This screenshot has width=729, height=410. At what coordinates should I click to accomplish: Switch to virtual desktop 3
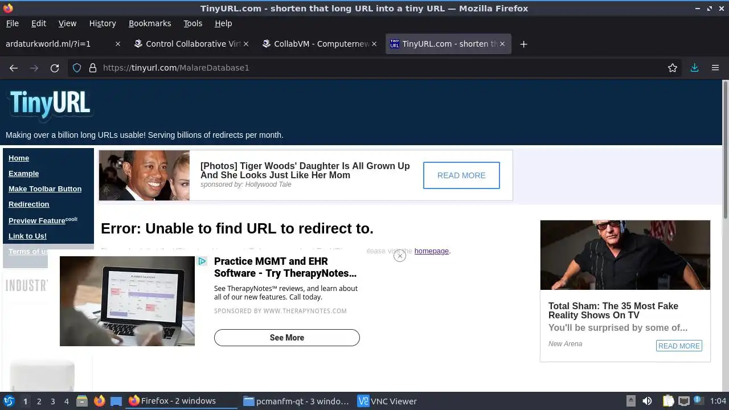(52, 401)
